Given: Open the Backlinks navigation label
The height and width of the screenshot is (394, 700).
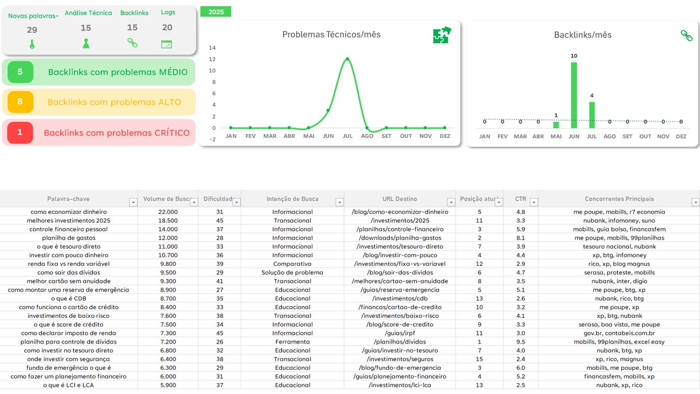Looking at the screenshot, I should (134, 13).
